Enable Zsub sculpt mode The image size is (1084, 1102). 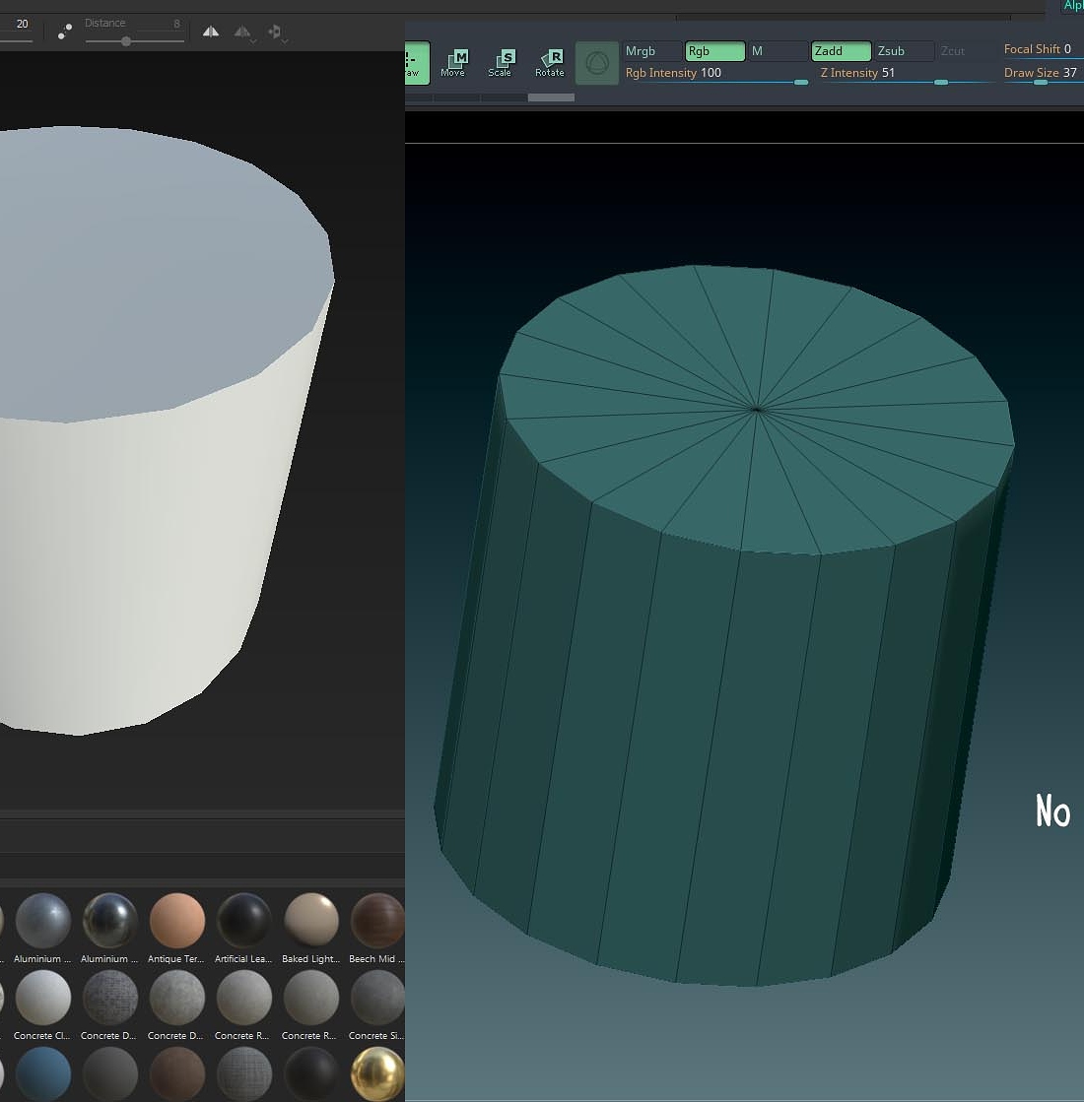click(904, 51)
